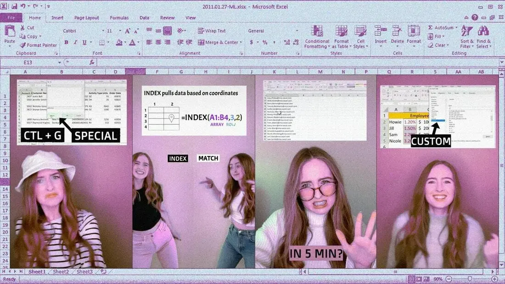Open the Sheet2 worksheet tab
This screenshot has width=505, height=284.
coord(61,272)
